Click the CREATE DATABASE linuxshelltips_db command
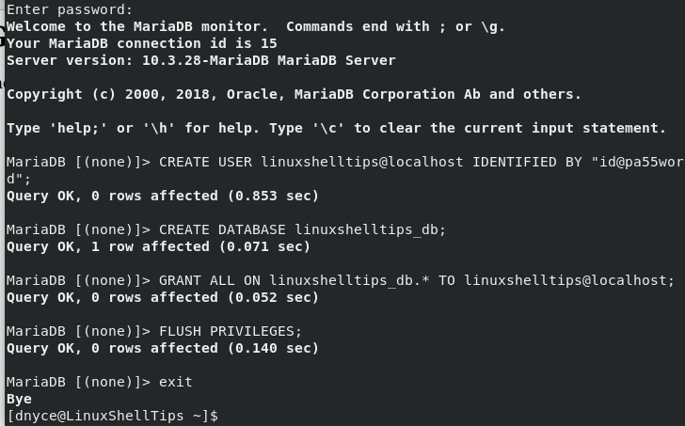This screenshot has width=685, height=426. pos(302,229)
